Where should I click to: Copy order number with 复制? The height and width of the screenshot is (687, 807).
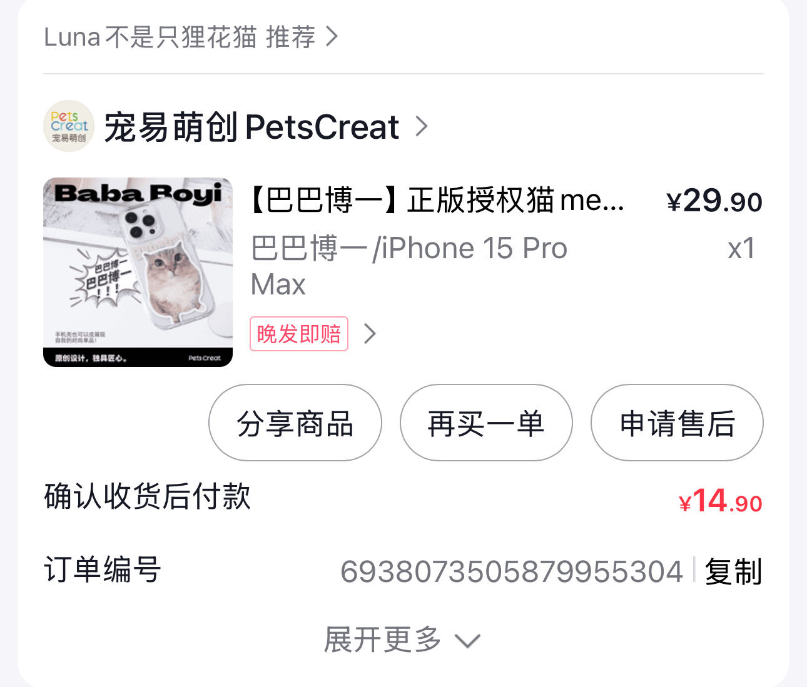pyautogui.click(x=733, y=572)
